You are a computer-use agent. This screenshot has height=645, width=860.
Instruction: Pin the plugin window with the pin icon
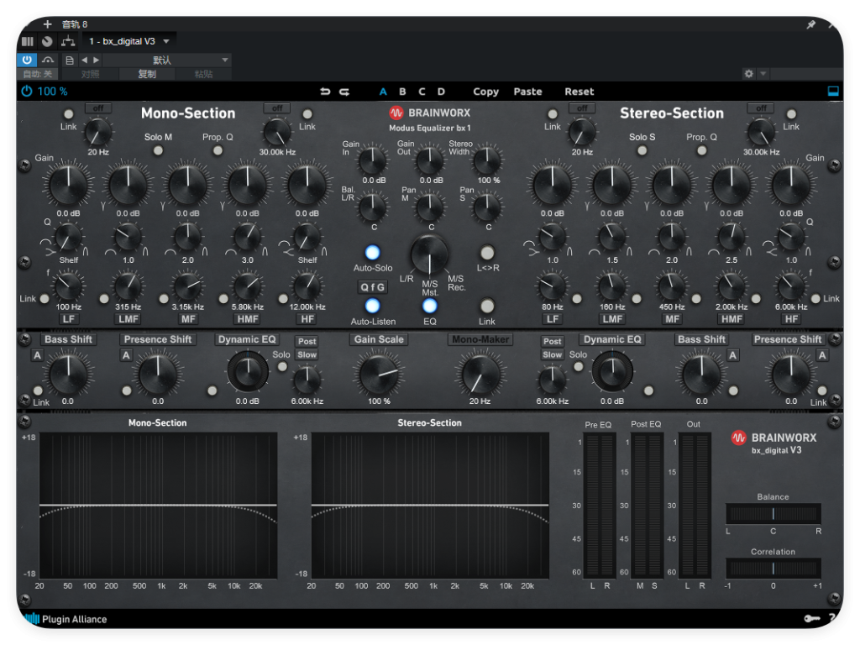(810, 24)
